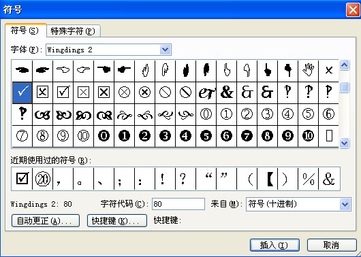Click the 取消 button
The image size is (361, 257).
[332, 245]
